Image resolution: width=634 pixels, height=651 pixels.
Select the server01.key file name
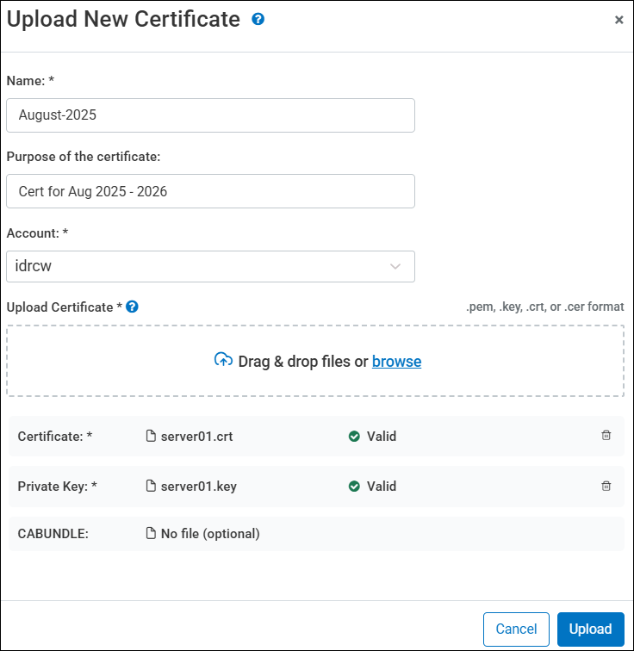tap(198, 487)
